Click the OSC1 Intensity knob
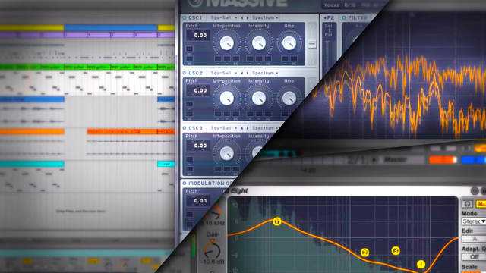This screenshot has width=486, height=273. pyautogui.click(x=258, y=43)
